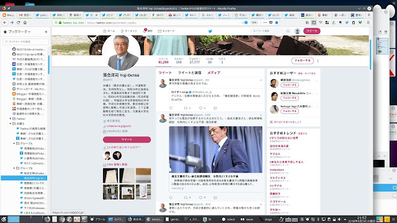Screen dimensions: 397x223
Task: Reload the current Twitter page
Action: 18,22
